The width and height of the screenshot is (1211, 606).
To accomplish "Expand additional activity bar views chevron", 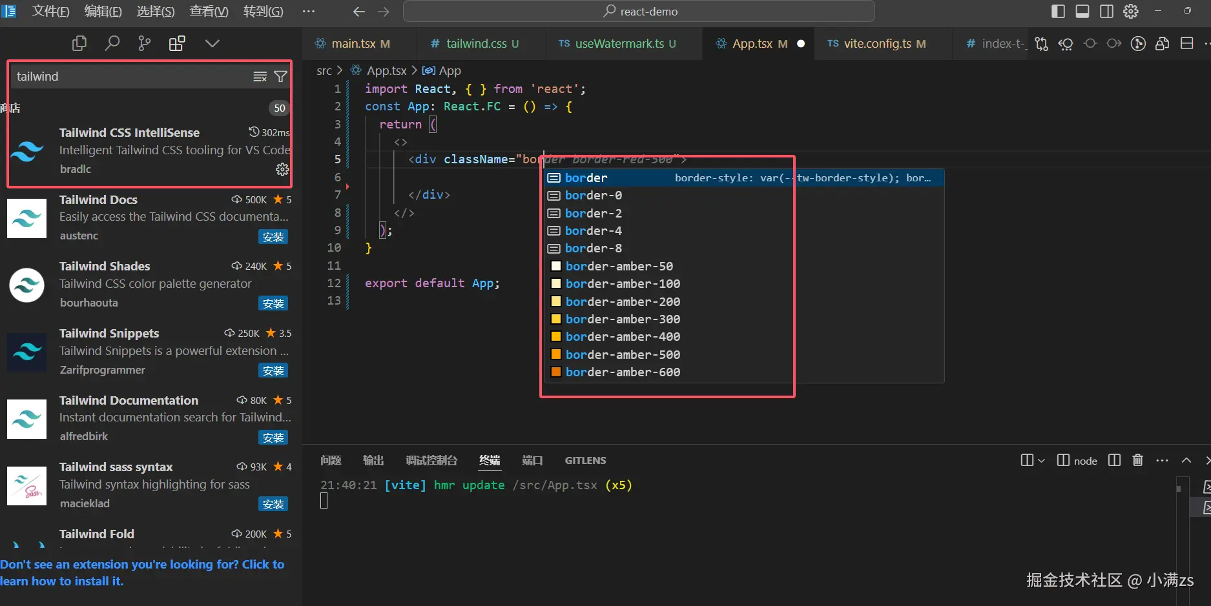I will 212,43.
